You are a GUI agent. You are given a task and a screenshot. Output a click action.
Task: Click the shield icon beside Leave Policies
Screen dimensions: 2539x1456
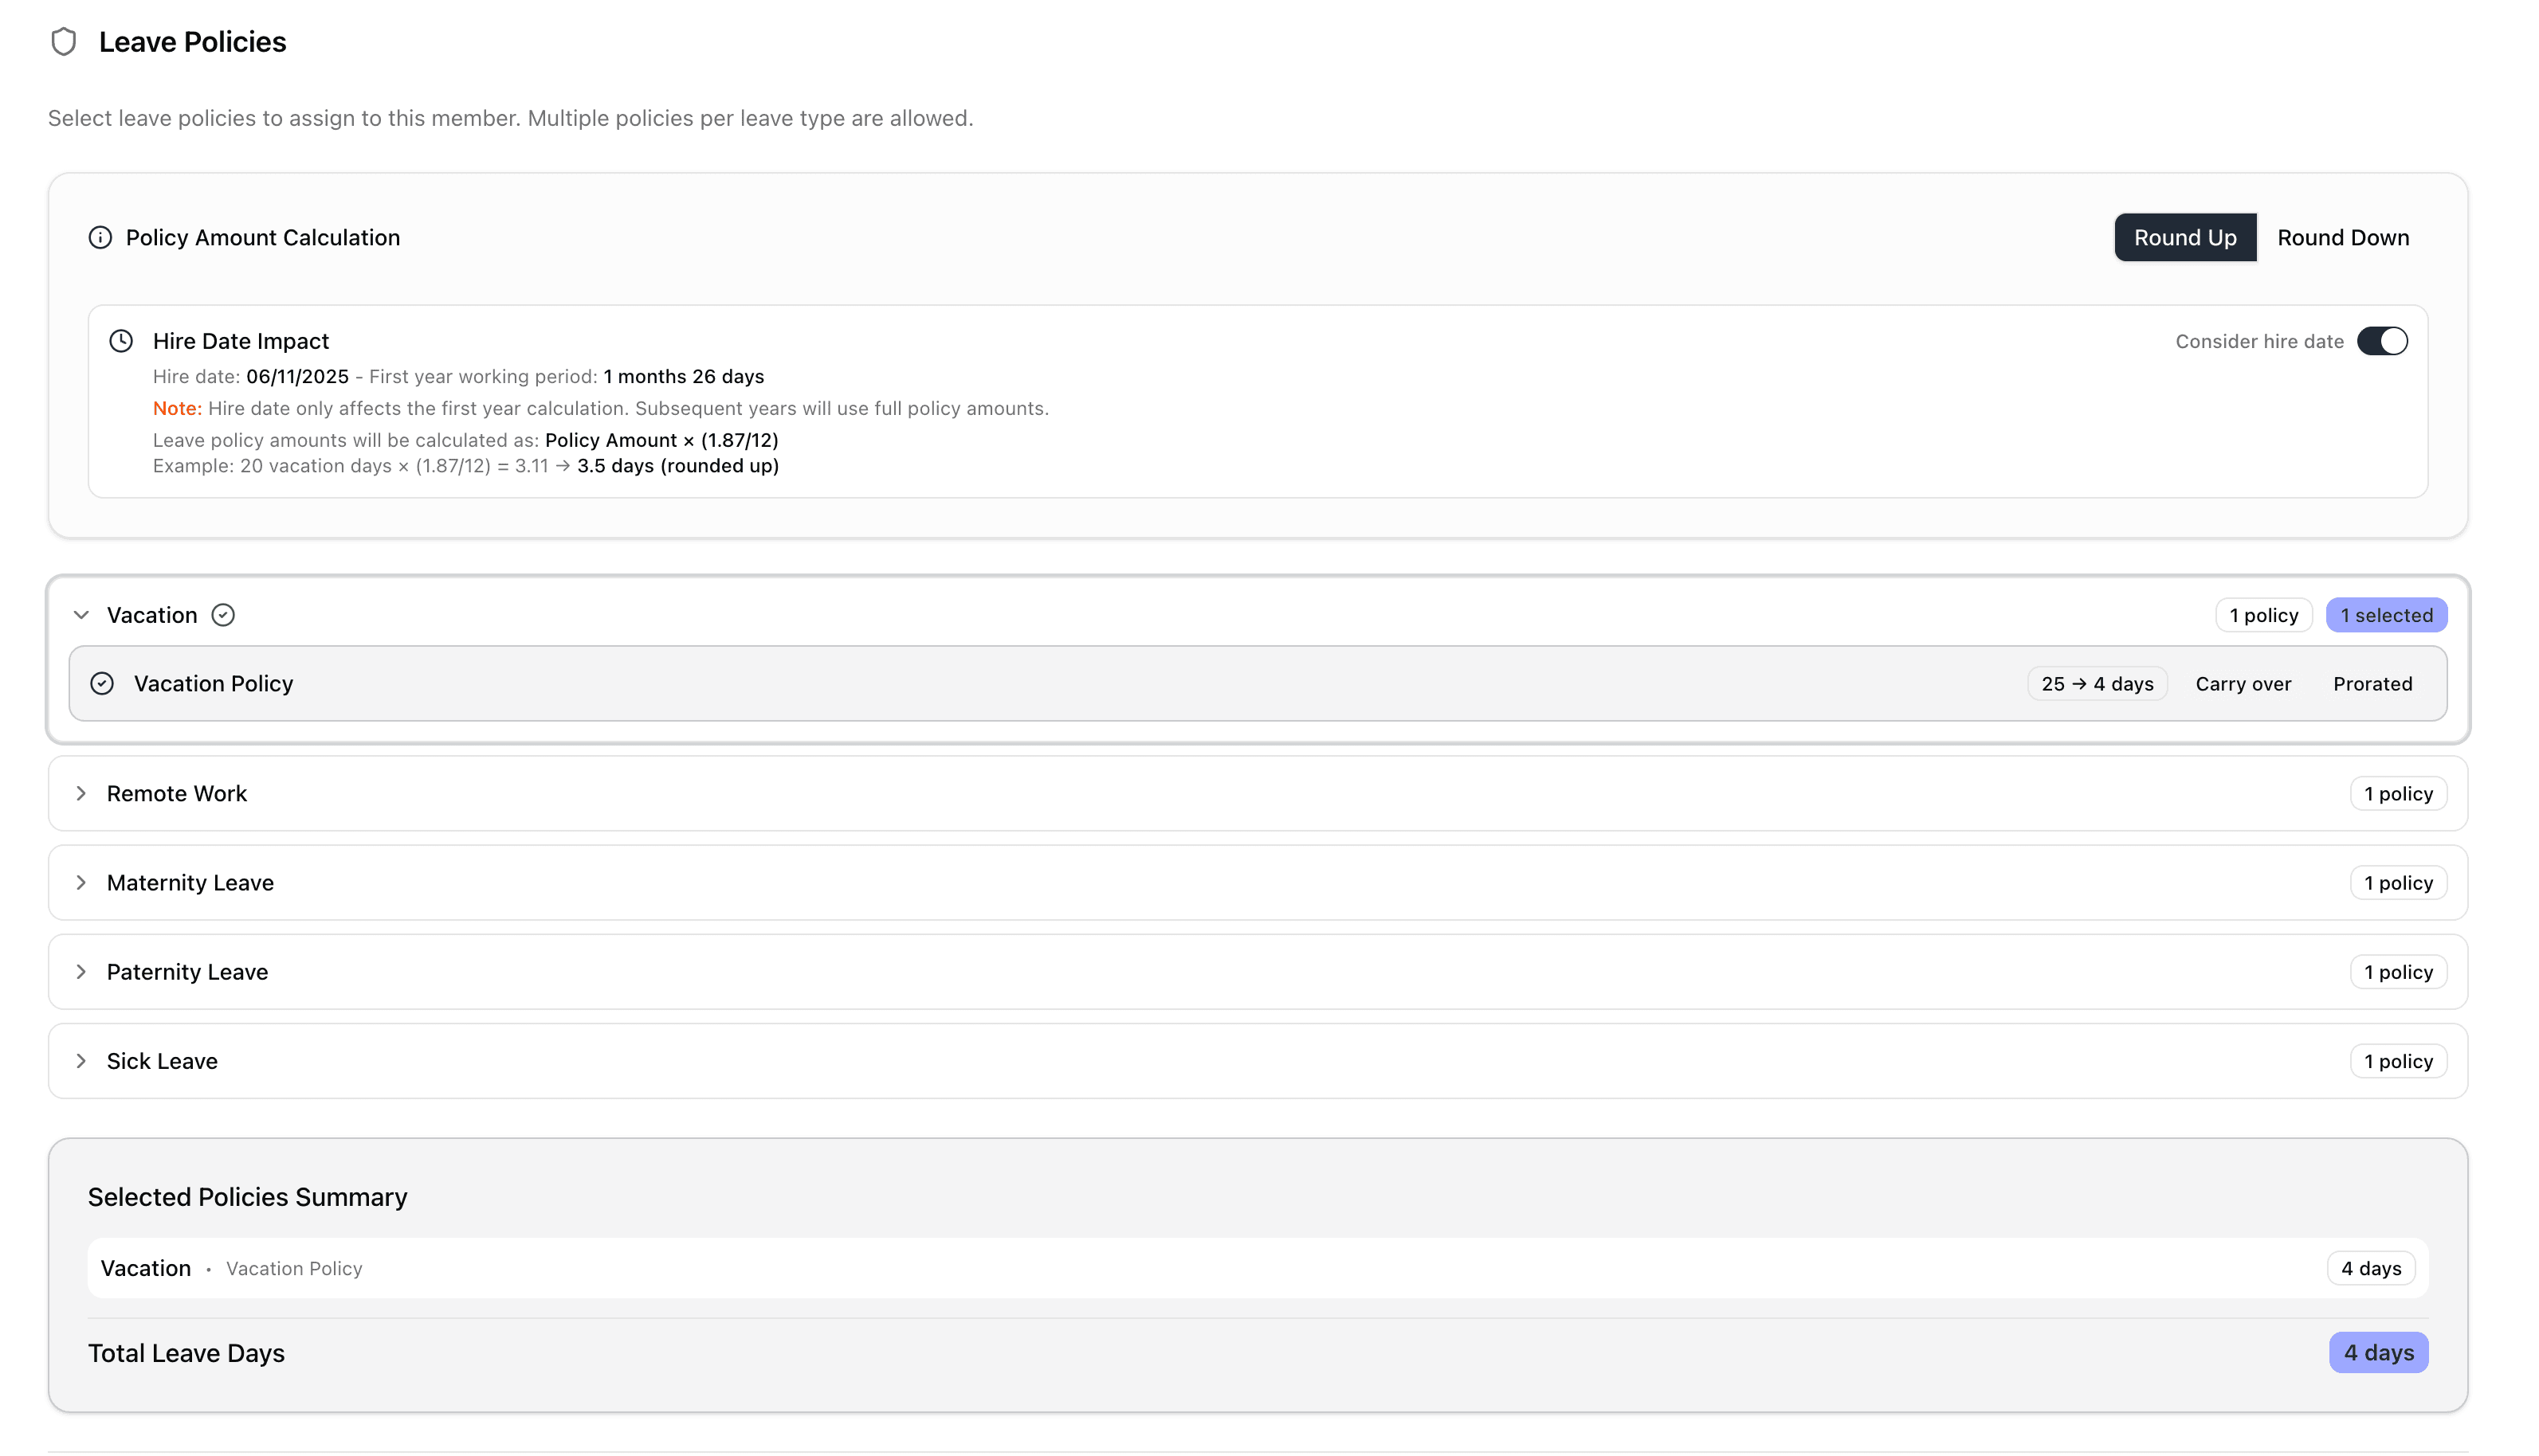[x=63, y=42]
